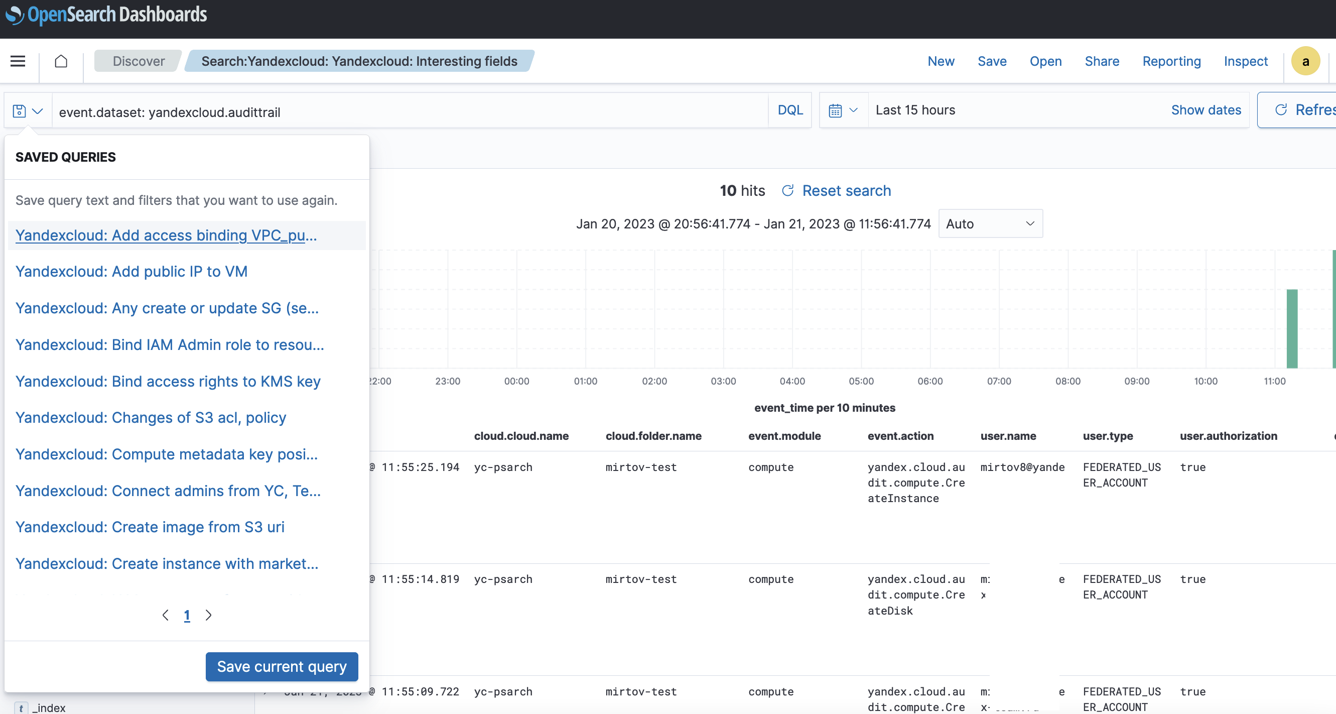
Task: Open the user avatar menu
Action: coord(1305,61)
